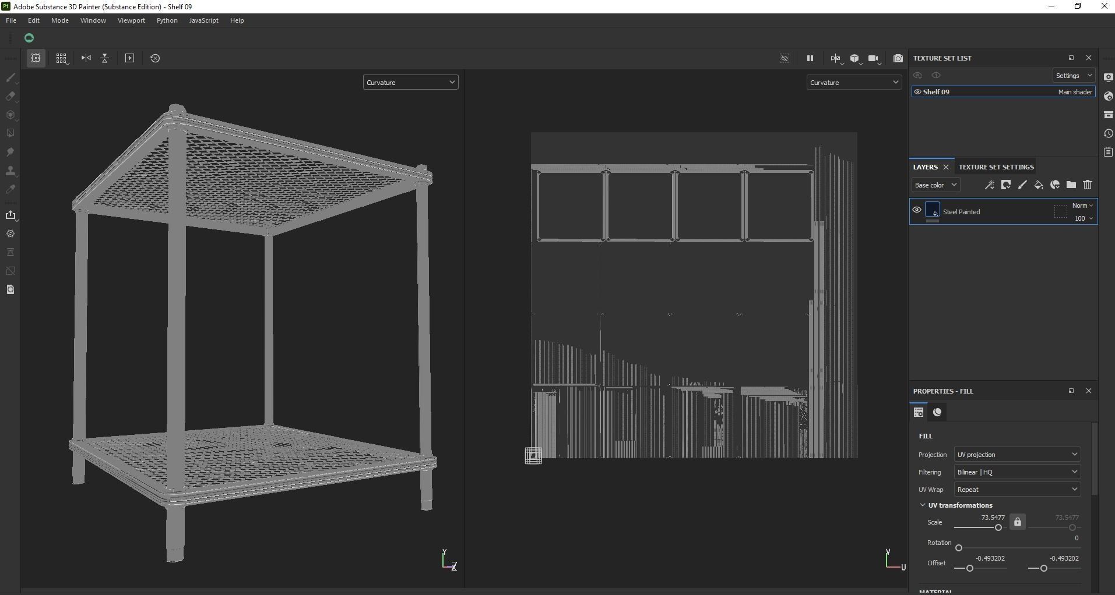Open the shelf archive icon on right dock
Viewport: 1115px width, 595px height.
pos(1108,115)
